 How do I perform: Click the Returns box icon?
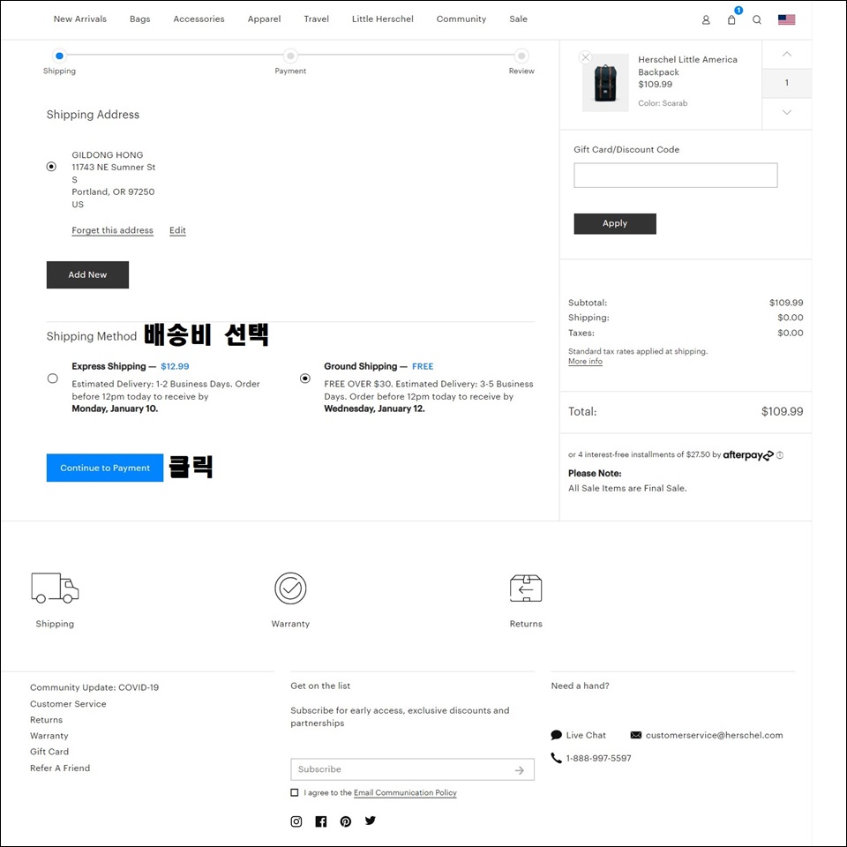(526, 588)
